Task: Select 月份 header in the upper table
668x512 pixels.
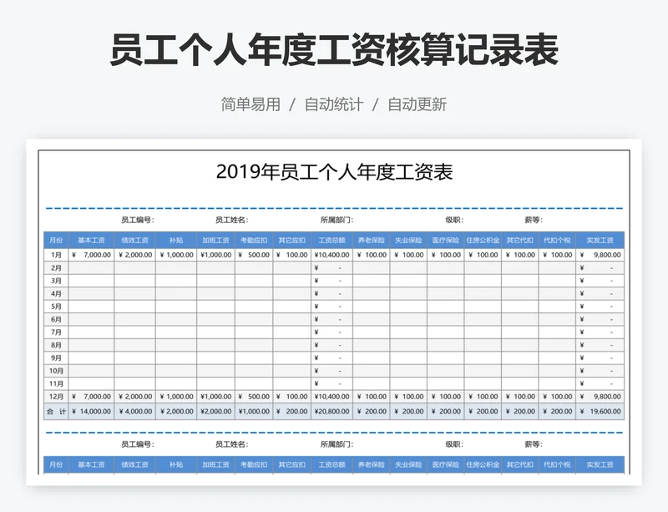Action: click(56, 241)
